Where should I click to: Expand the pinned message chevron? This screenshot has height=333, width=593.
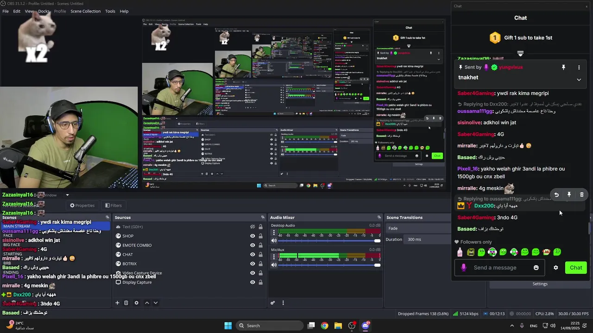[579, 80]
